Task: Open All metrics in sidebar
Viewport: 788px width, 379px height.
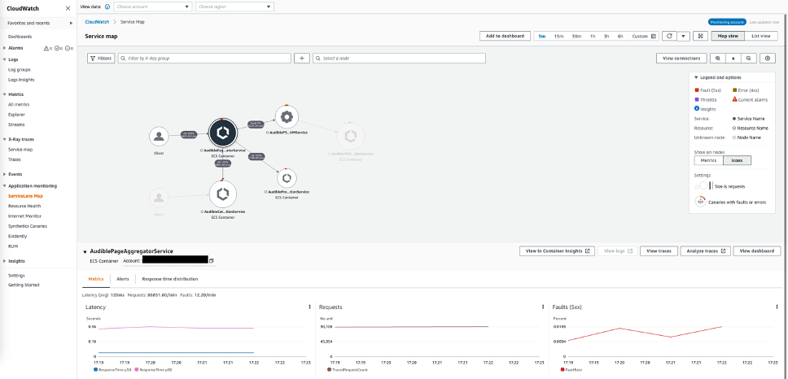Action: 19,104
